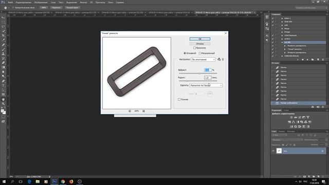The width and height of the screenshot is (329, 185).
Task: Click the delete action trash icon
Action: (x=323, y=60)
